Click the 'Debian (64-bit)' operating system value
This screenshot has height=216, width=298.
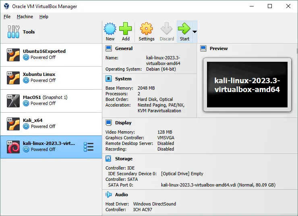(161, 69)
